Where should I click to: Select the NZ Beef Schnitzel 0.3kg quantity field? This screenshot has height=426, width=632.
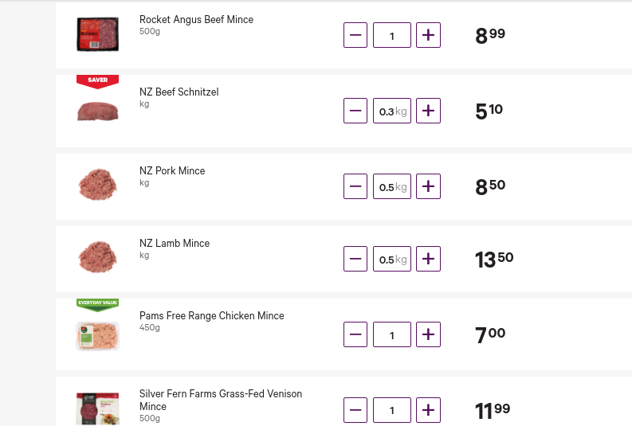[392, 111]
